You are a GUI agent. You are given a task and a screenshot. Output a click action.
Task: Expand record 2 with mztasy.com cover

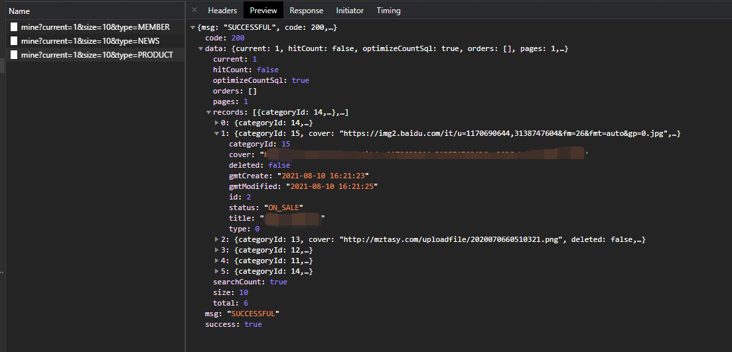tap(217, 239)
